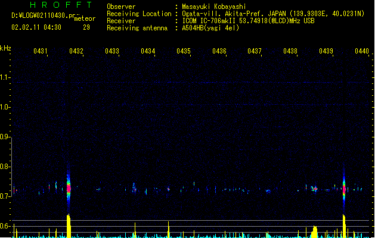Click the 0.9 frequency axis label
This screenshot has width=375, height=238.
[5, 137]
